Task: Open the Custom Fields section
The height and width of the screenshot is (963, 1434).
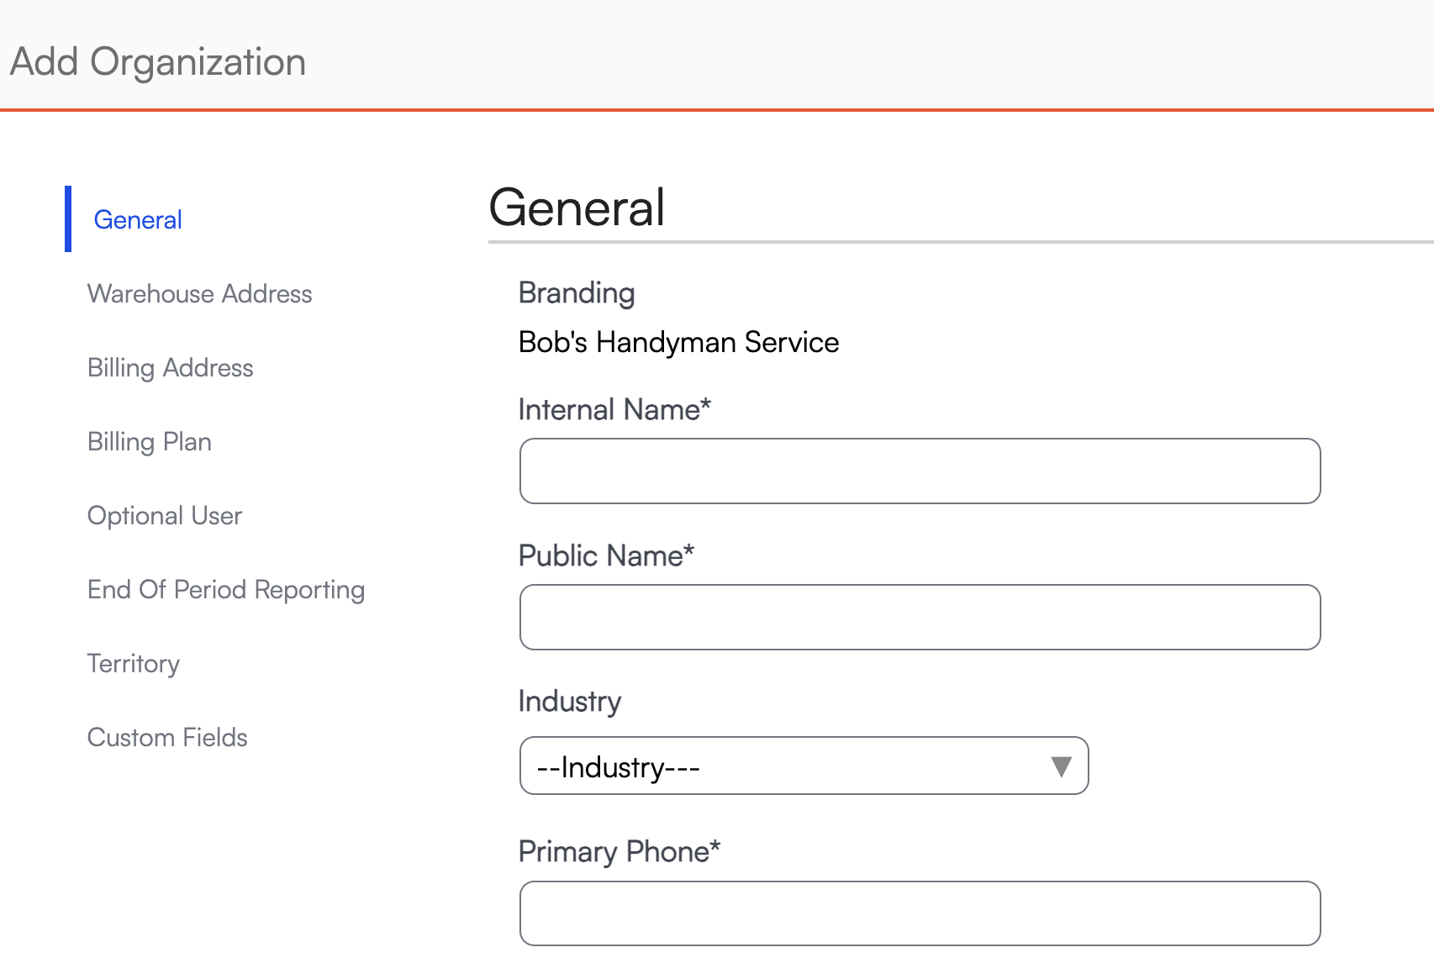Action: (x=166, y=737)
